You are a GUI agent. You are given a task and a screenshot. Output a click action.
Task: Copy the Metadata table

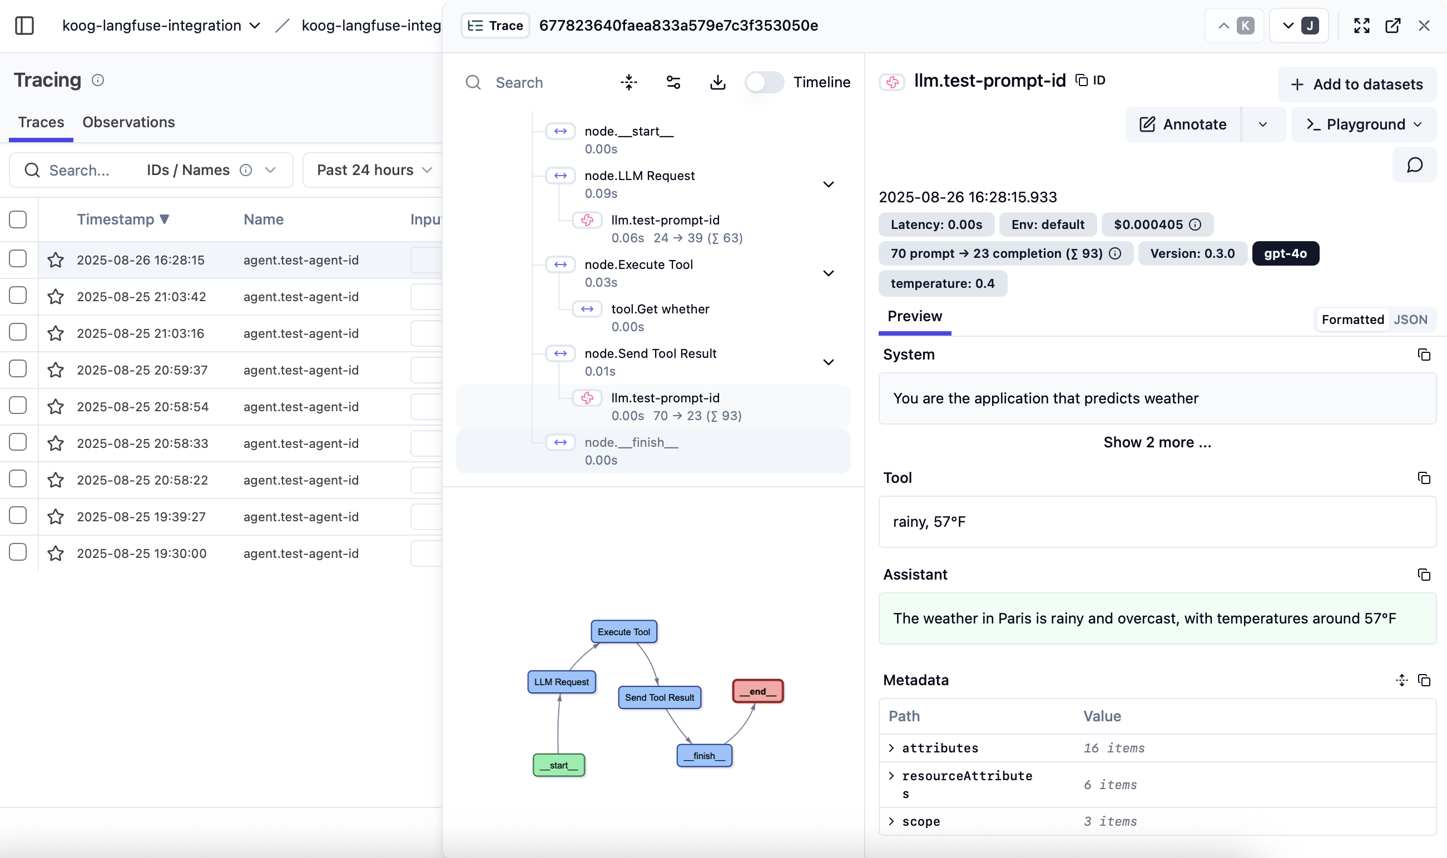[x=1424, y=680]
